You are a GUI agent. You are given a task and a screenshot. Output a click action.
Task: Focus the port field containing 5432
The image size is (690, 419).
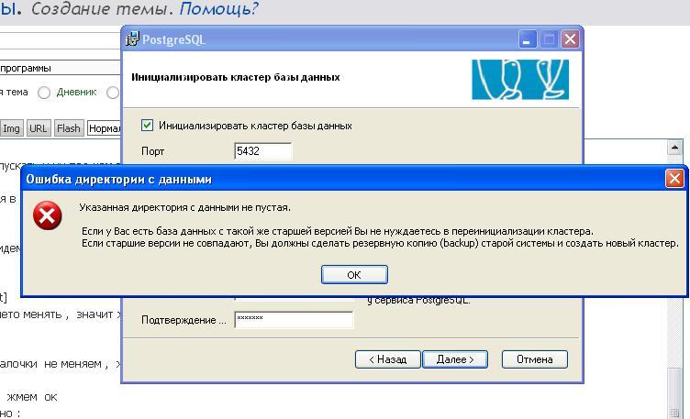(x=262, y=151)
